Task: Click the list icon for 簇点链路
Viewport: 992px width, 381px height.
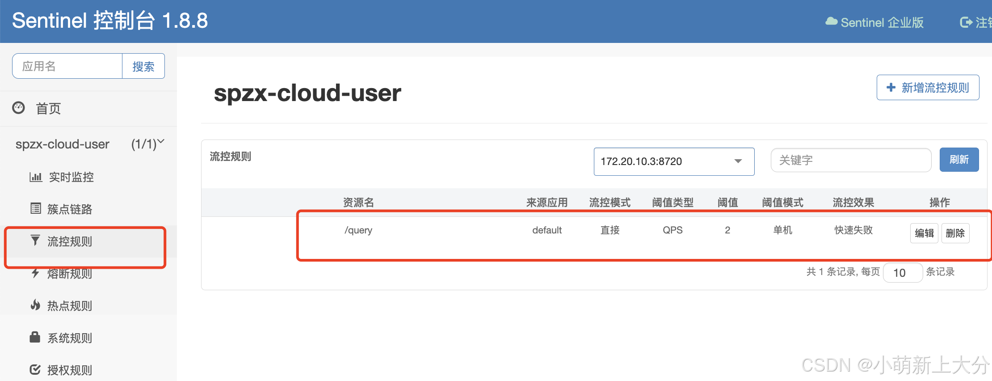Action: pyautogui.click(x=36, y=208)
